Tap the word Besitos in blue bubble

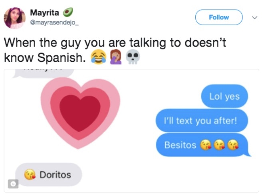[x=180, y=145]
